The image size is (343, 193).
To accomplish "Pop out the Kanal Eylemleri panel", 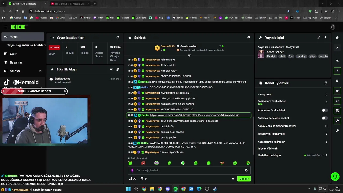I will (325, 83).
